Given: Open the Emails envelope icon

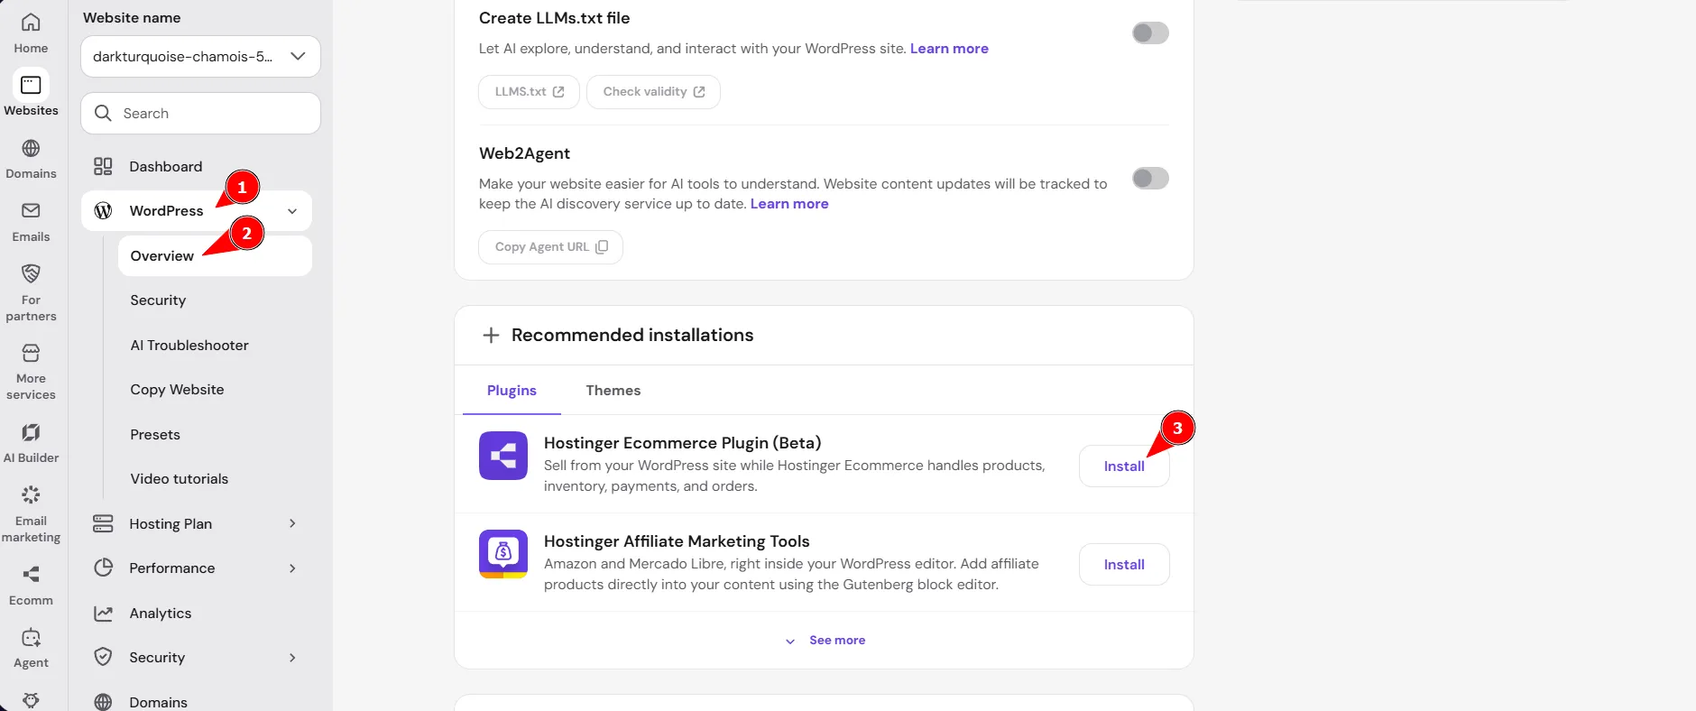Looking at the screenshot, I should 31,210.
